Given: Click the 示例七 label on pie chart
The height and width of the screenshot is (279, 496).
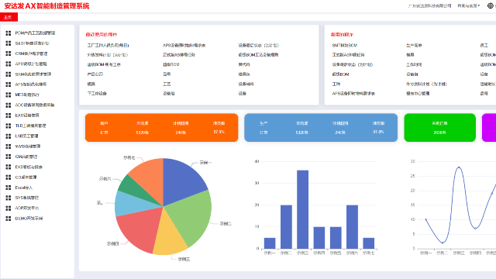Looking at the screenshot, I should point(129,157).
